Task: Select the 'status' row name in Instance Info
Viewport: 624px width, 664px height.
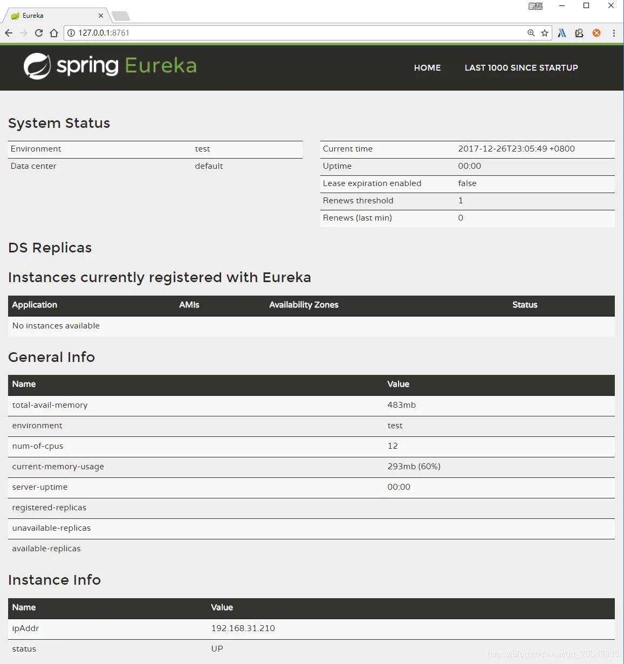Action: click(24, 649)
